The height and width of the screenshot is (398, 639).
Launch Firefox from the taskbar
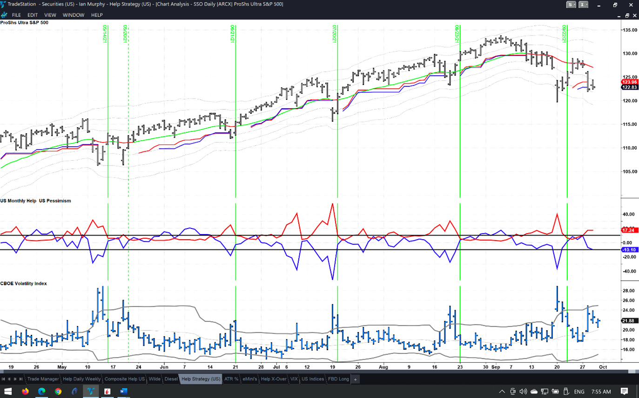click(25, 391)
